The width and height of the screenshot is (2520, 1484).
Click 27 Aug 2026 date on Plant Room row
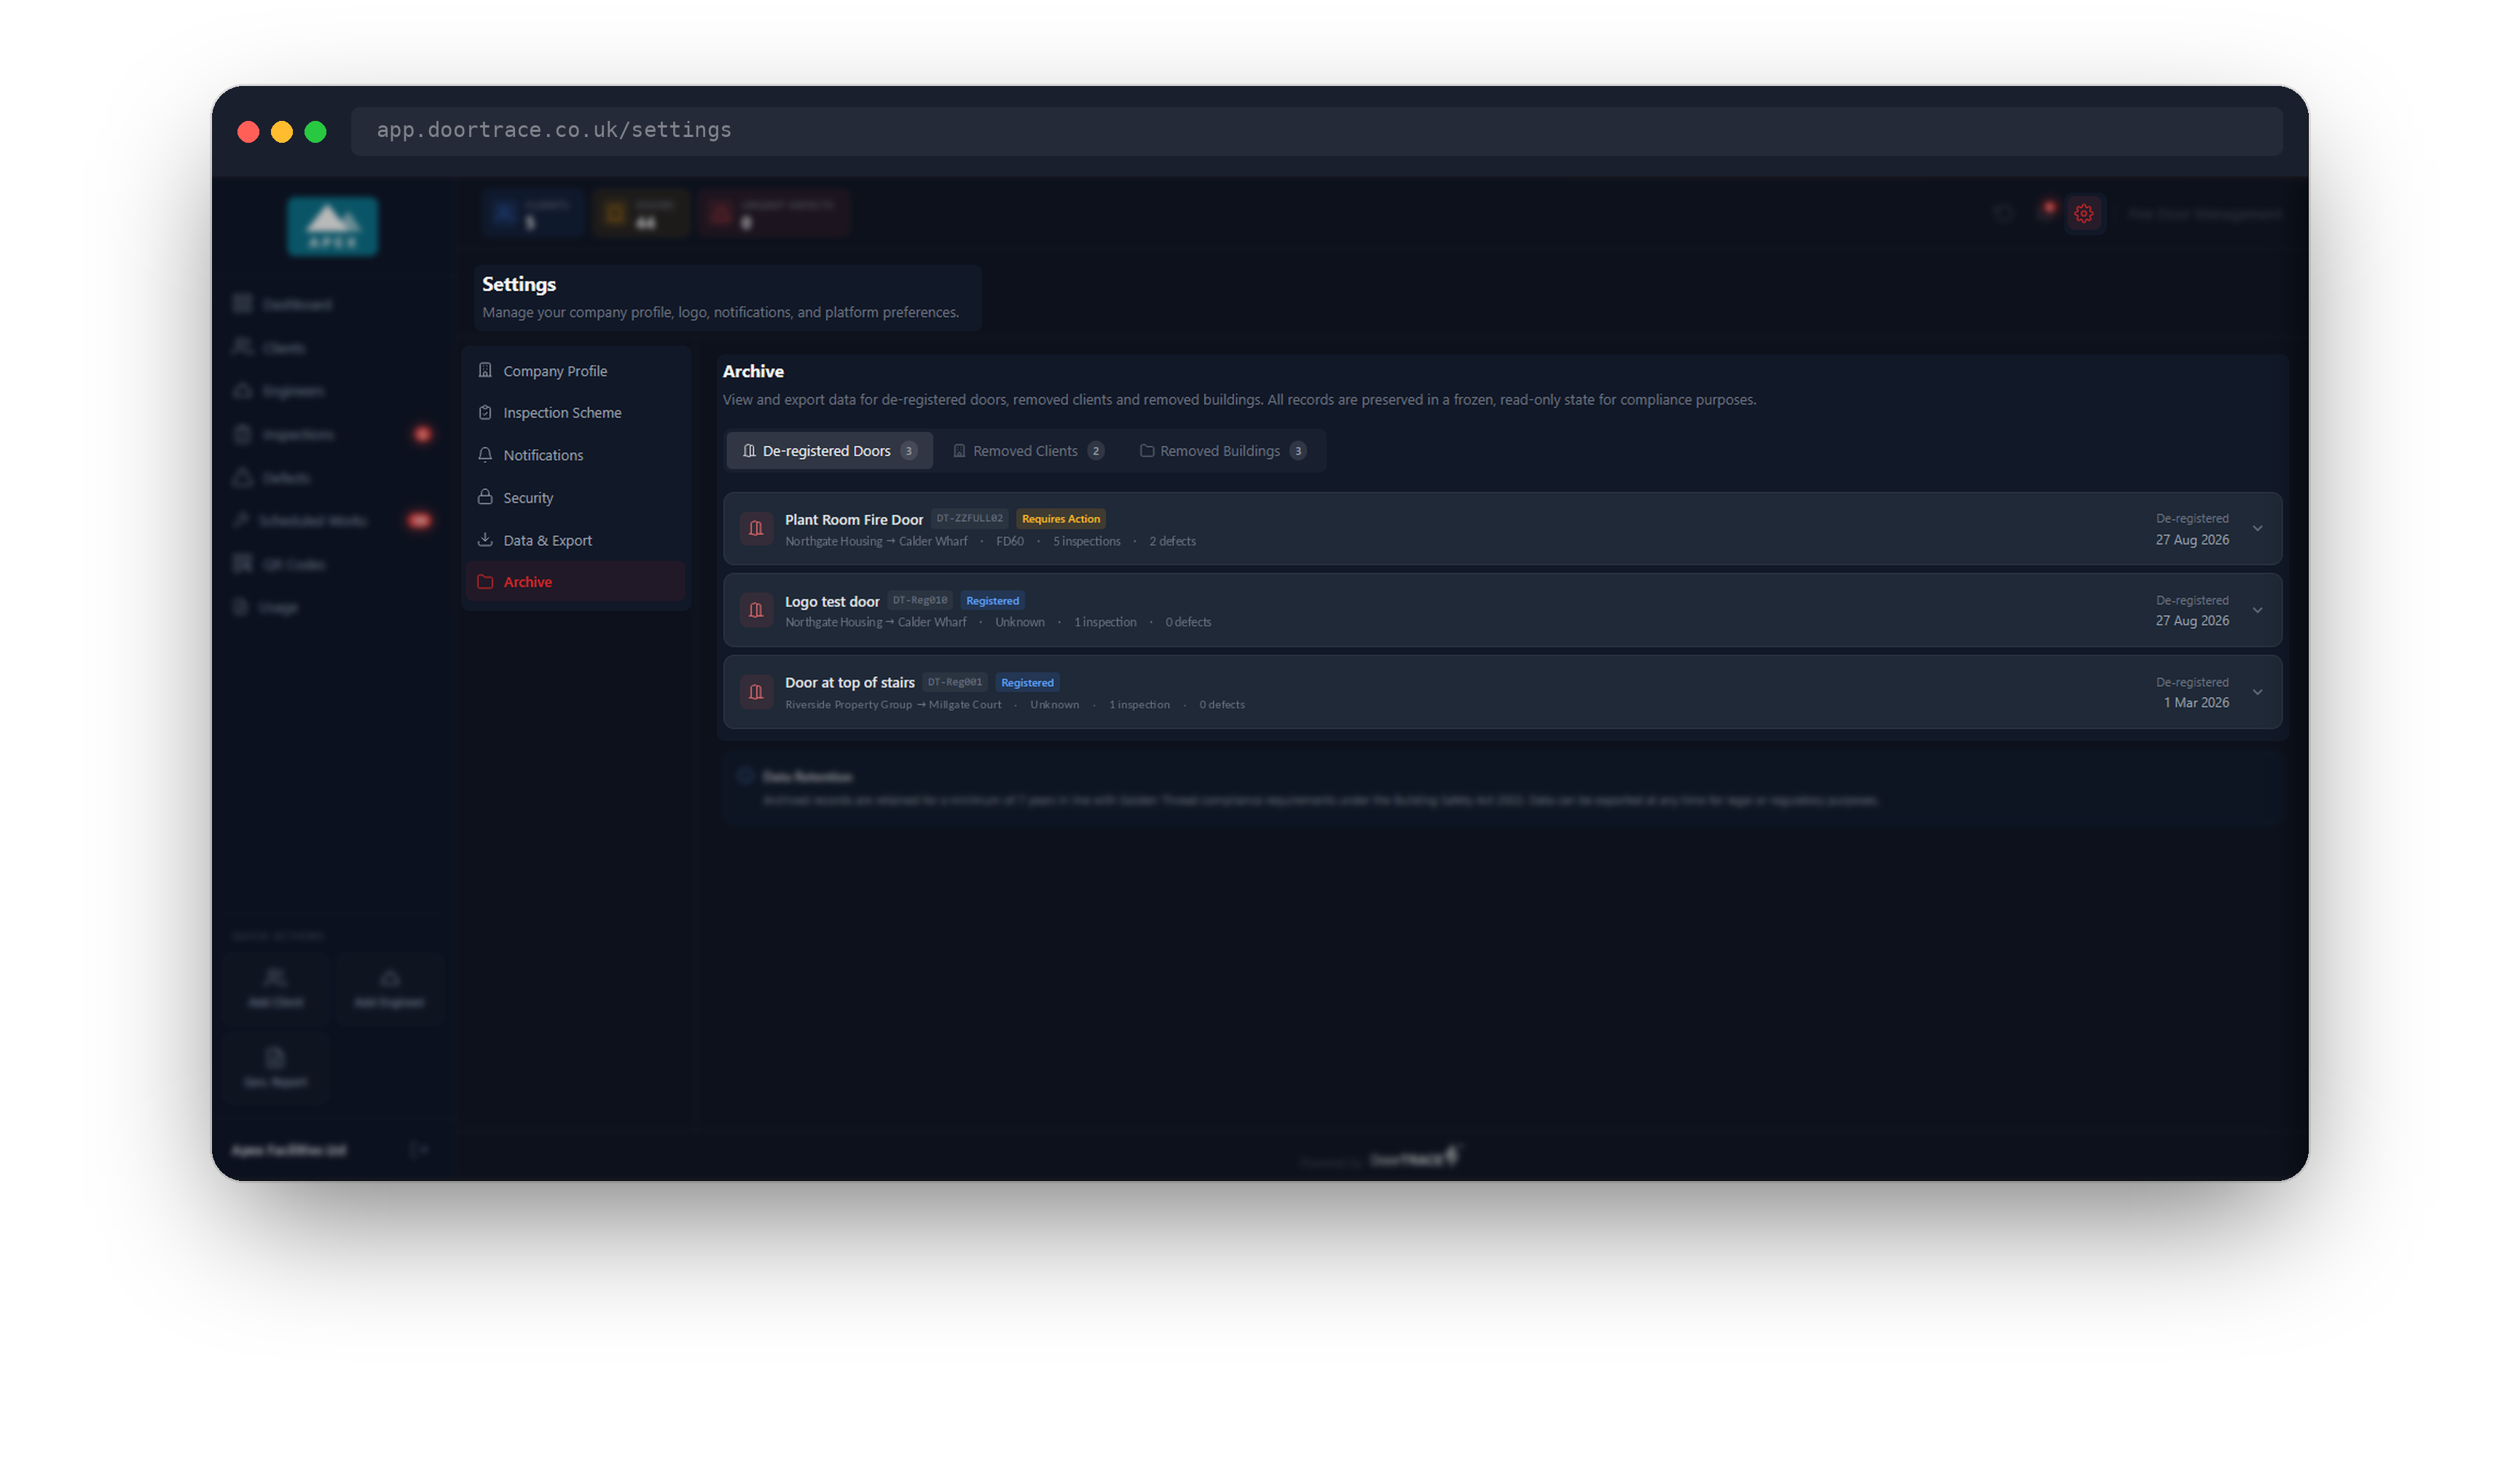coord(2192,540)
